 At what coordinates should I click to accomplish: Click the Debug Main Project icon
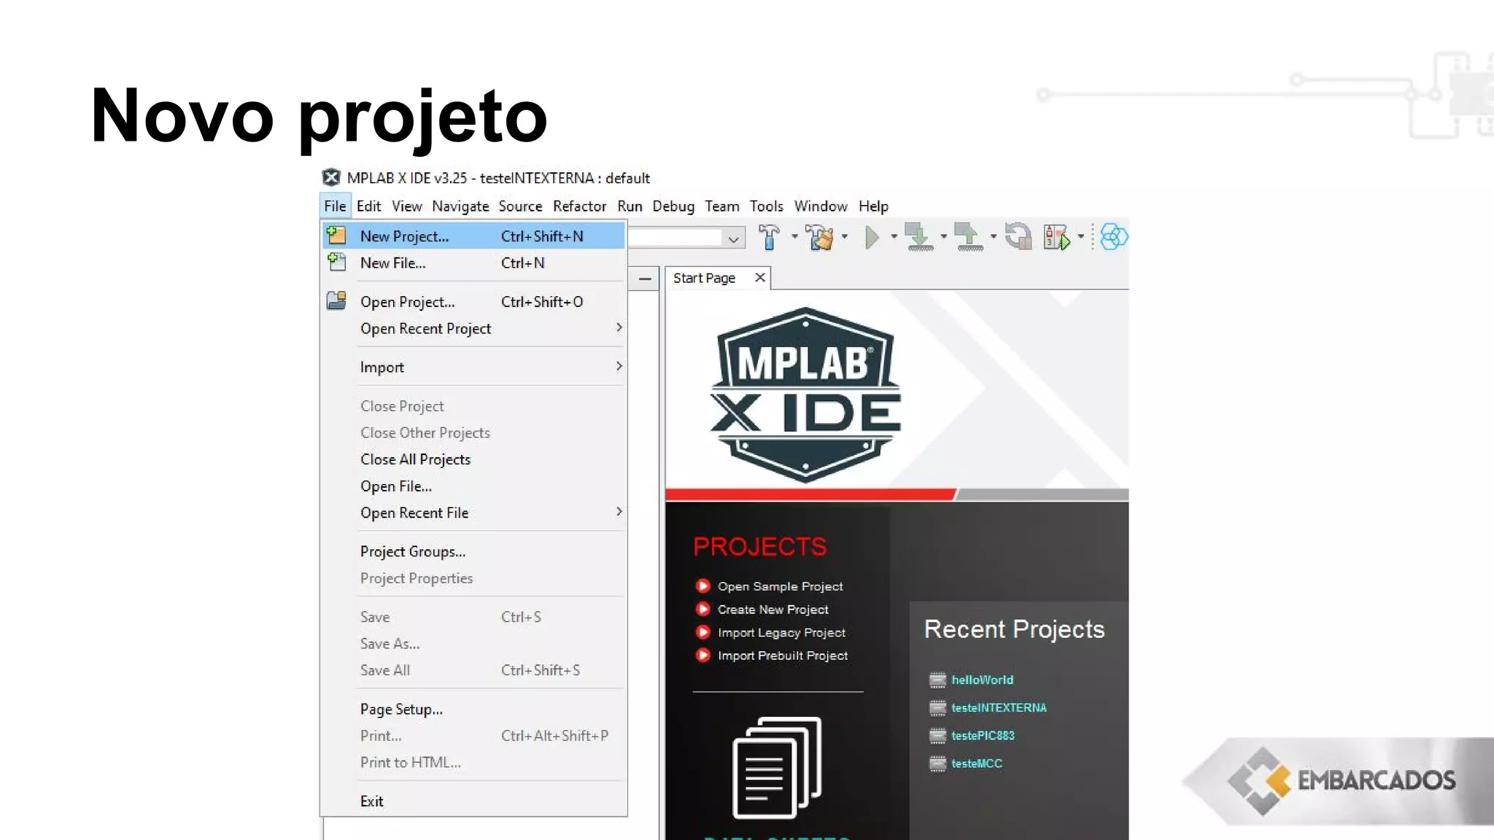click(1056, 237)
